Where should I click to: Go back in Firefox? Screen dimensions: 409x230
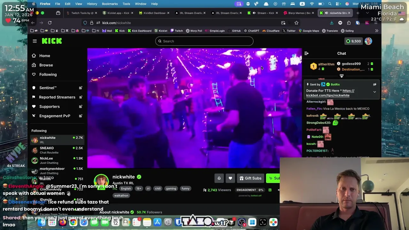pos(33,23)
